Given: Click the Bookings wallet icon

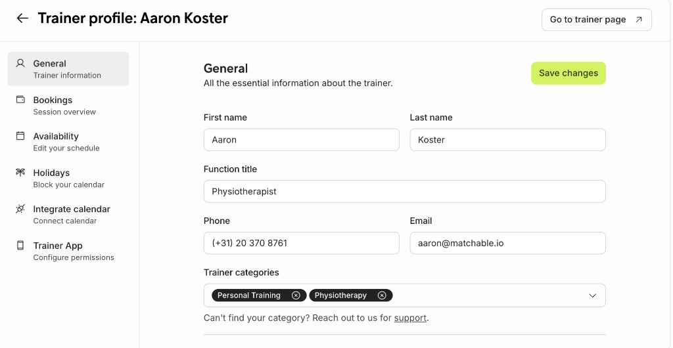Looking at the screenshot, I should coord(20,99).
